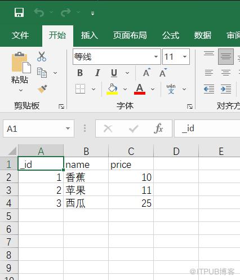Open the 剪贴板 dialog launcher
This screenshot has width=240, height=280.
click(x=61, y=106)
